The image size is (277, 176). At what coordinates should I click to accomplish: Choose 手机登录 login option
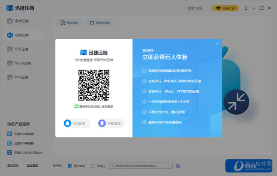(x=111, y=123)
